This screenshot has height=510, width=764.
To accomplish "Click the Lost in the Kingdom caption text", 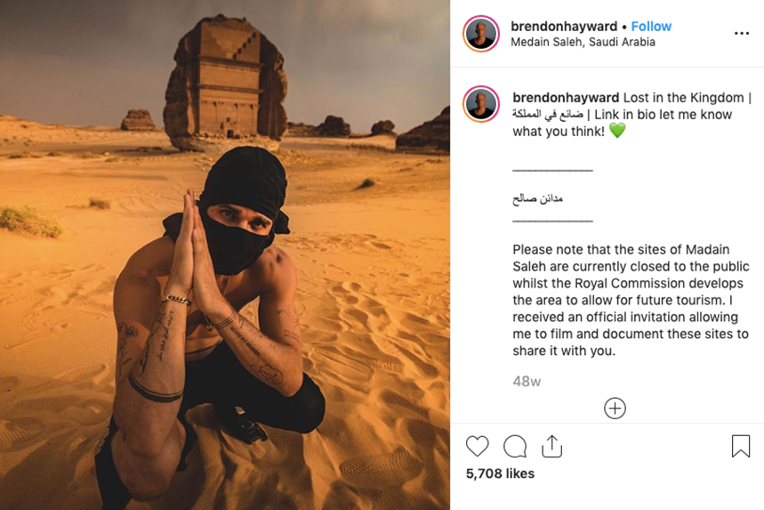I will (x=683, y=98).
